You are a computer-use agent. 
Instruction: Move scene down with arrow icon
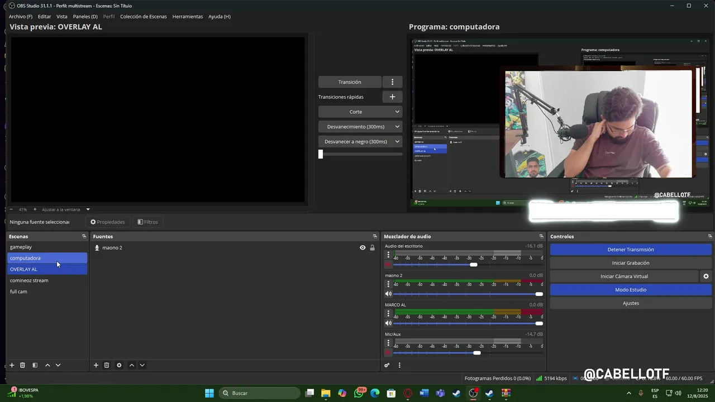click(58, 365)
